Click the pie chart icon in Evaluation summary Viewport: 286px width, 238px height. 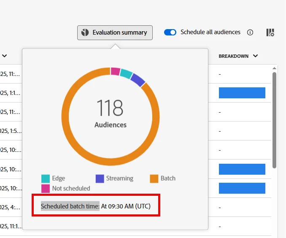tap(85, 32)
